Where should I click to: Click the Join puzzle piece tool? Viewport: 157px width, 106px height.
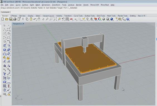(x=4, y=58)
